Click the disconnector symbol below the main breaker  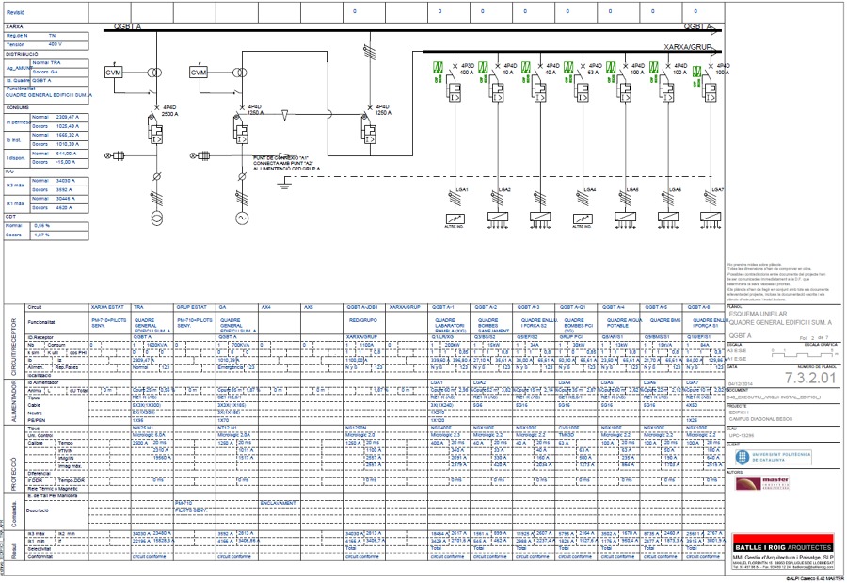tap(156, 176)
